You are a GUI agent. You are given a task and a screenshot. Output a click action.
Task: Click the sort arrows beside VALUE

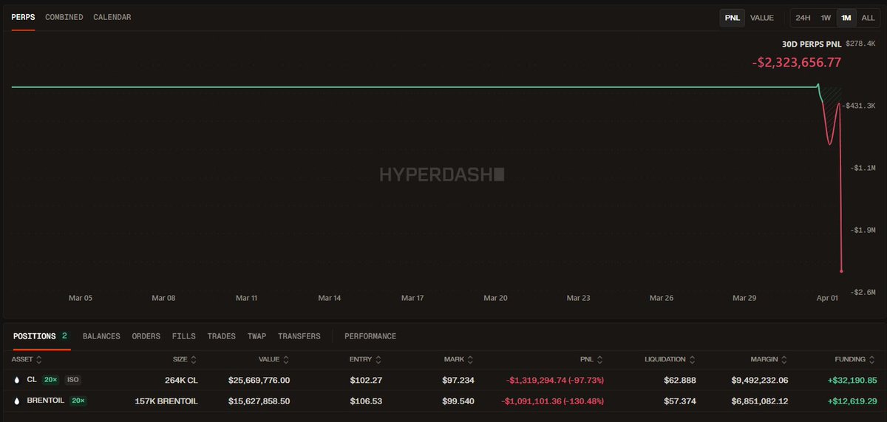pos(285,360)
